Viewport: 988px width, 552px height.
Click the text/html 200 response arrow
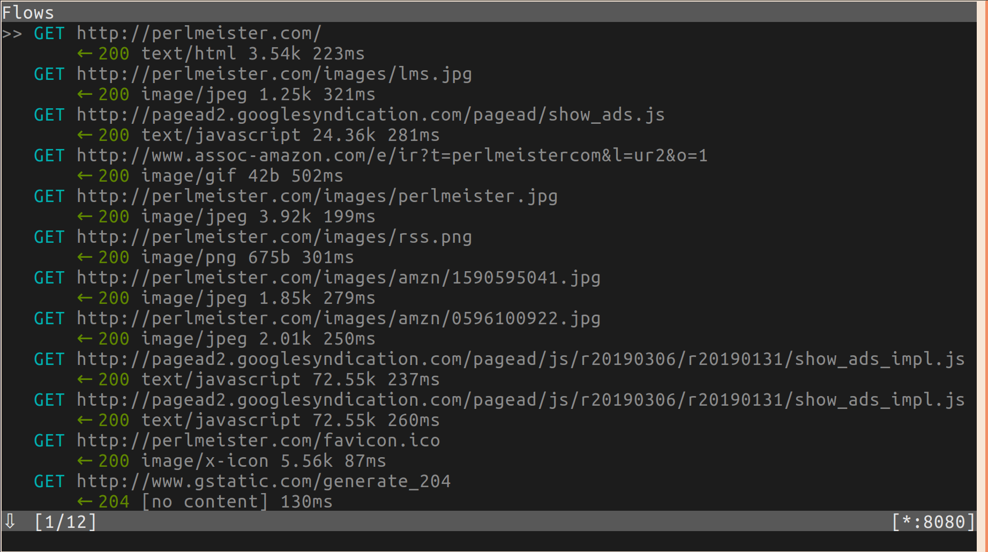(85, 54)
